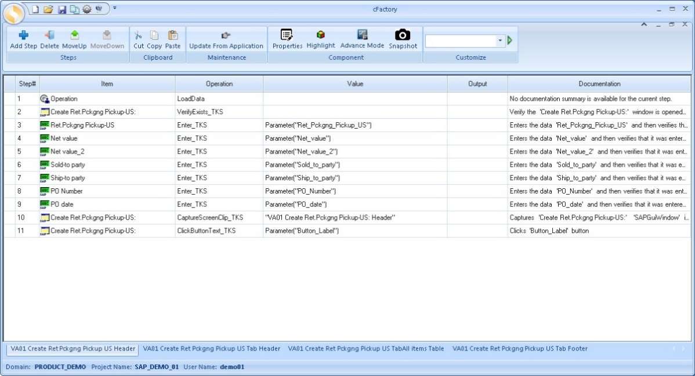Click the window icon of step 11 row
The image size is (695, 376).
pyautogui.click(x=44, y=231)
